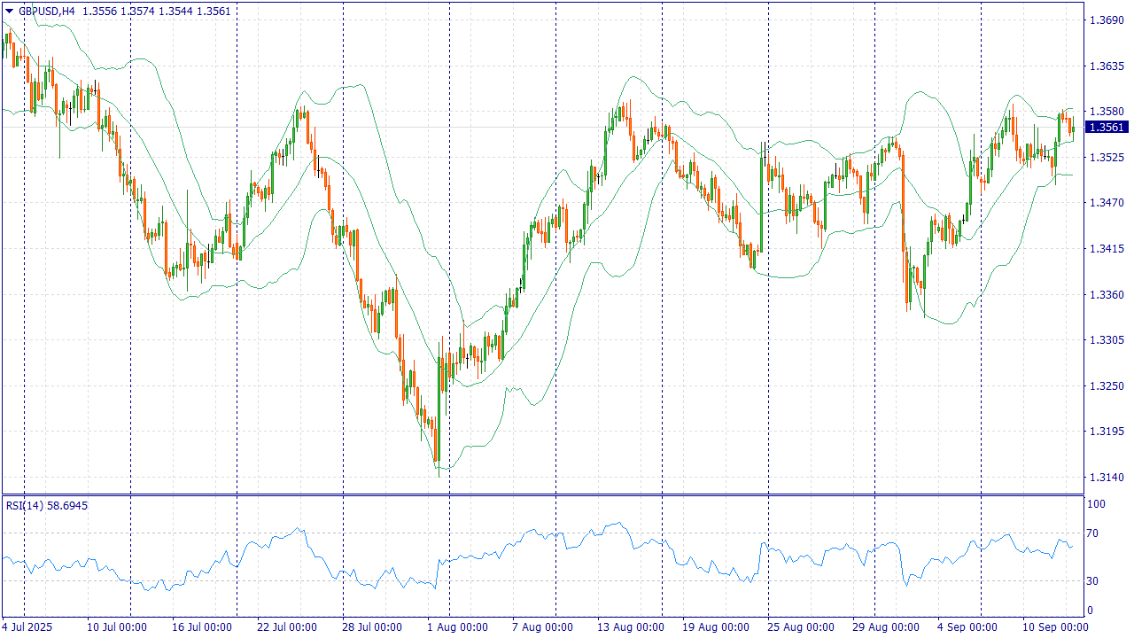The image size is (1134, 638).
Task: Click the 1 Aug 00:00 date label
Action: coord(457,627)
